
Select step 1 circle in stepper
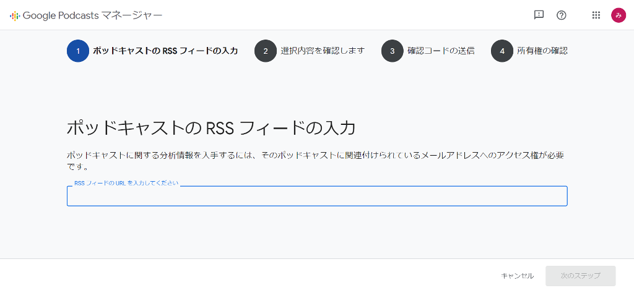(x=77, y=51)
